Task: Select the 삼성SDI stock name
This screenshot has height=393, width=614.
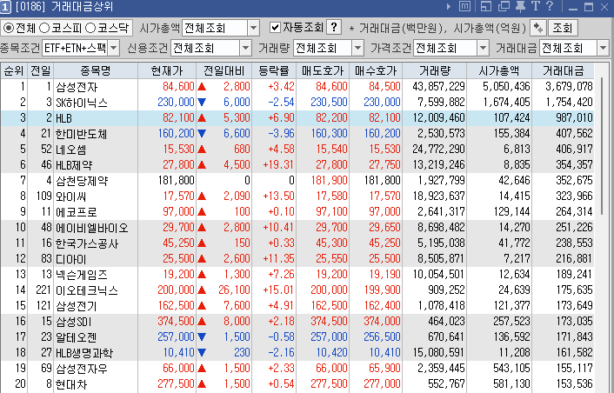Action: (x=74, y=322)
